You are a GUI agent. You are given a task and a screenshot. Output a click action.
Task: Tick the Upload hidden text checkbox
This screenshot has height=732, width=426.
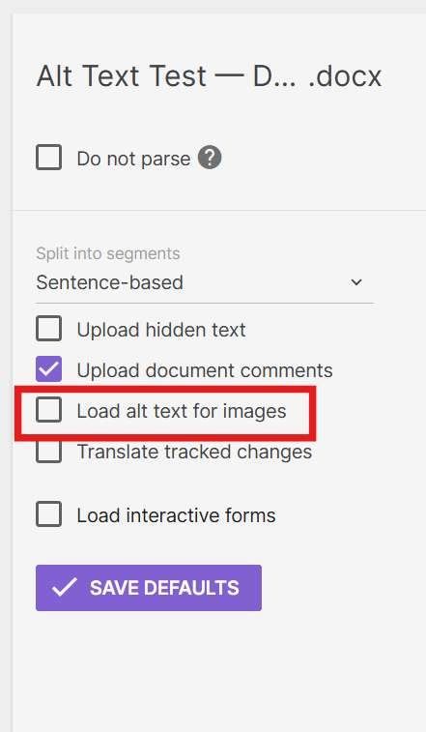pos(49,328)
